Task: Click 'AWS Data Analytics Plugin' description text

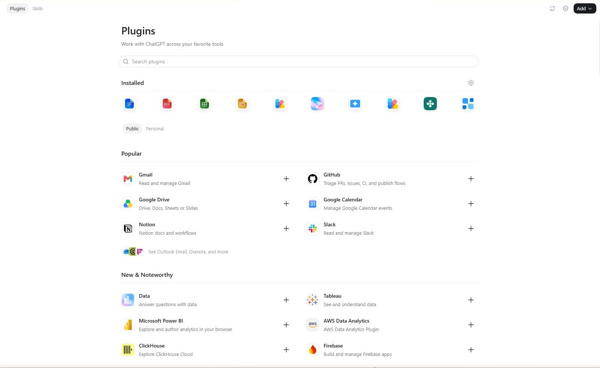Action: (351, 329)
